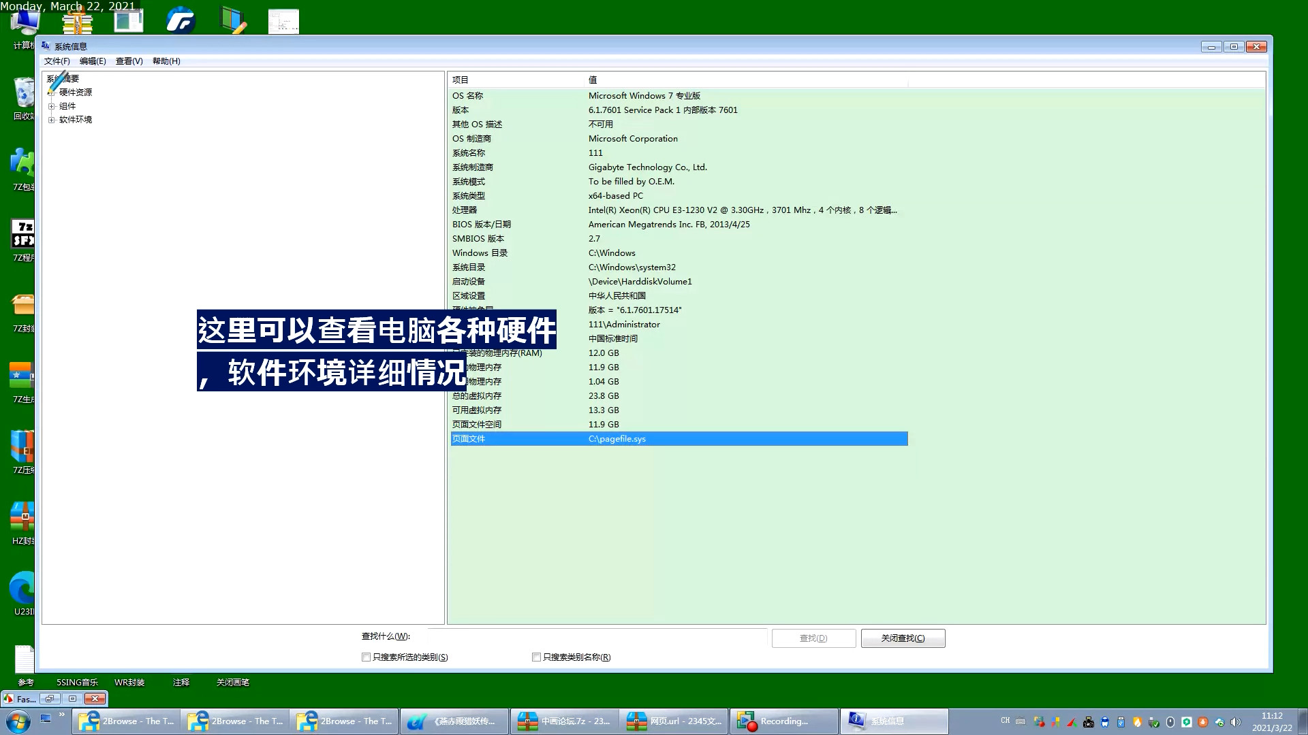Expand the 硬件资源 tree node
1308x735 pixels.
click(x=52, y=92)
